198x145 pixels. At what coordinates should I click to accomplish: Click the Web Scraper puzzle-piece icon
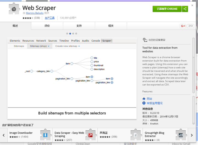(14, 9)
